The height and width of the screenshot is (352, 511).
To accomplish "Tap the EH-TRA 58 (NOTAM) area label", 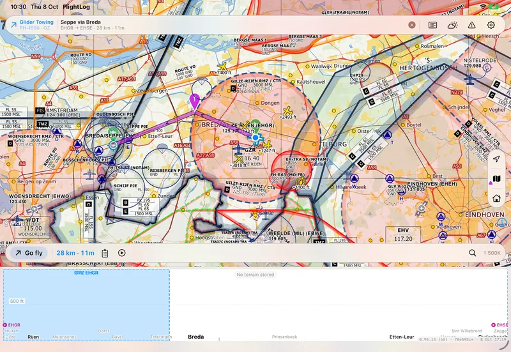I will pos(307,159).
